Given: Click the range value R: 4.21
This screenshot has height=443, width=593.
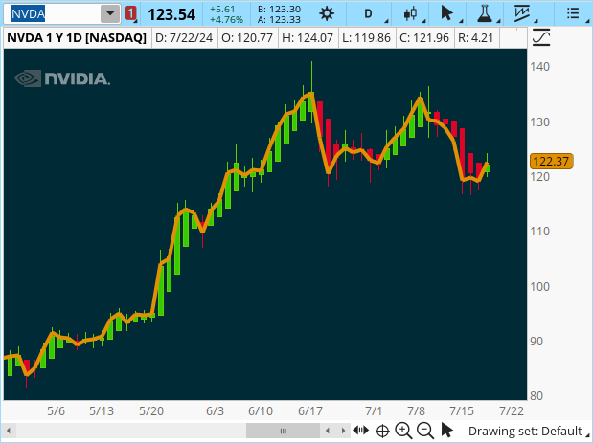Looking at the screenshot, I should (476, 37).
